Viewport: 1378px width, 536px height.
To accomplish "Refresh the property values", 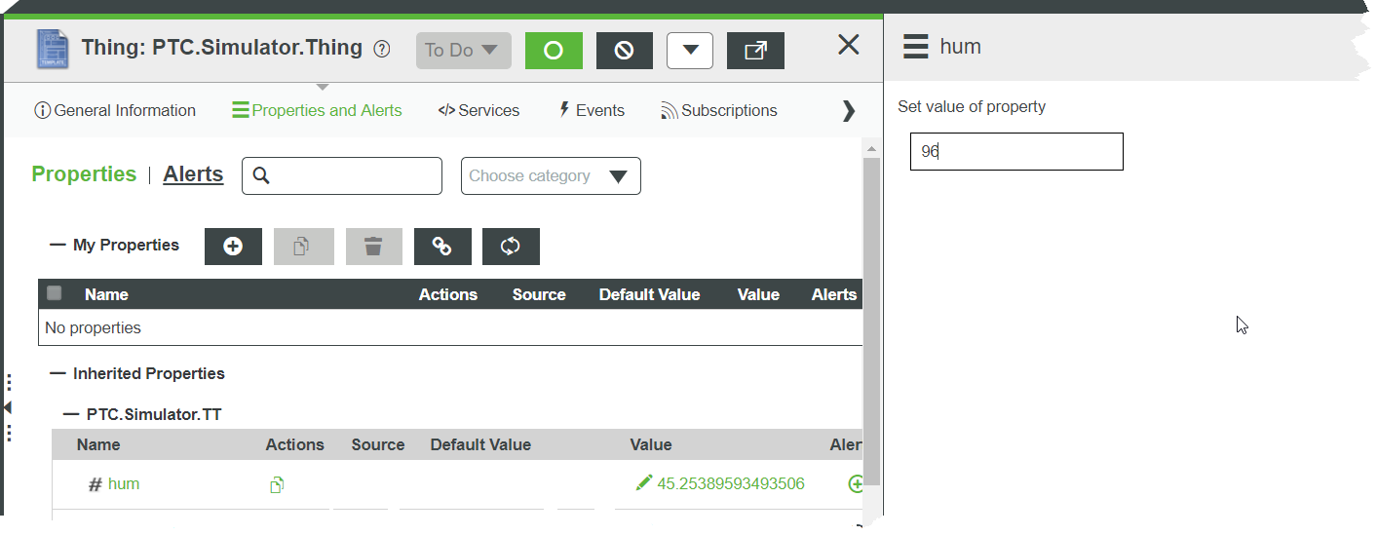I will (x=511, y=247).
